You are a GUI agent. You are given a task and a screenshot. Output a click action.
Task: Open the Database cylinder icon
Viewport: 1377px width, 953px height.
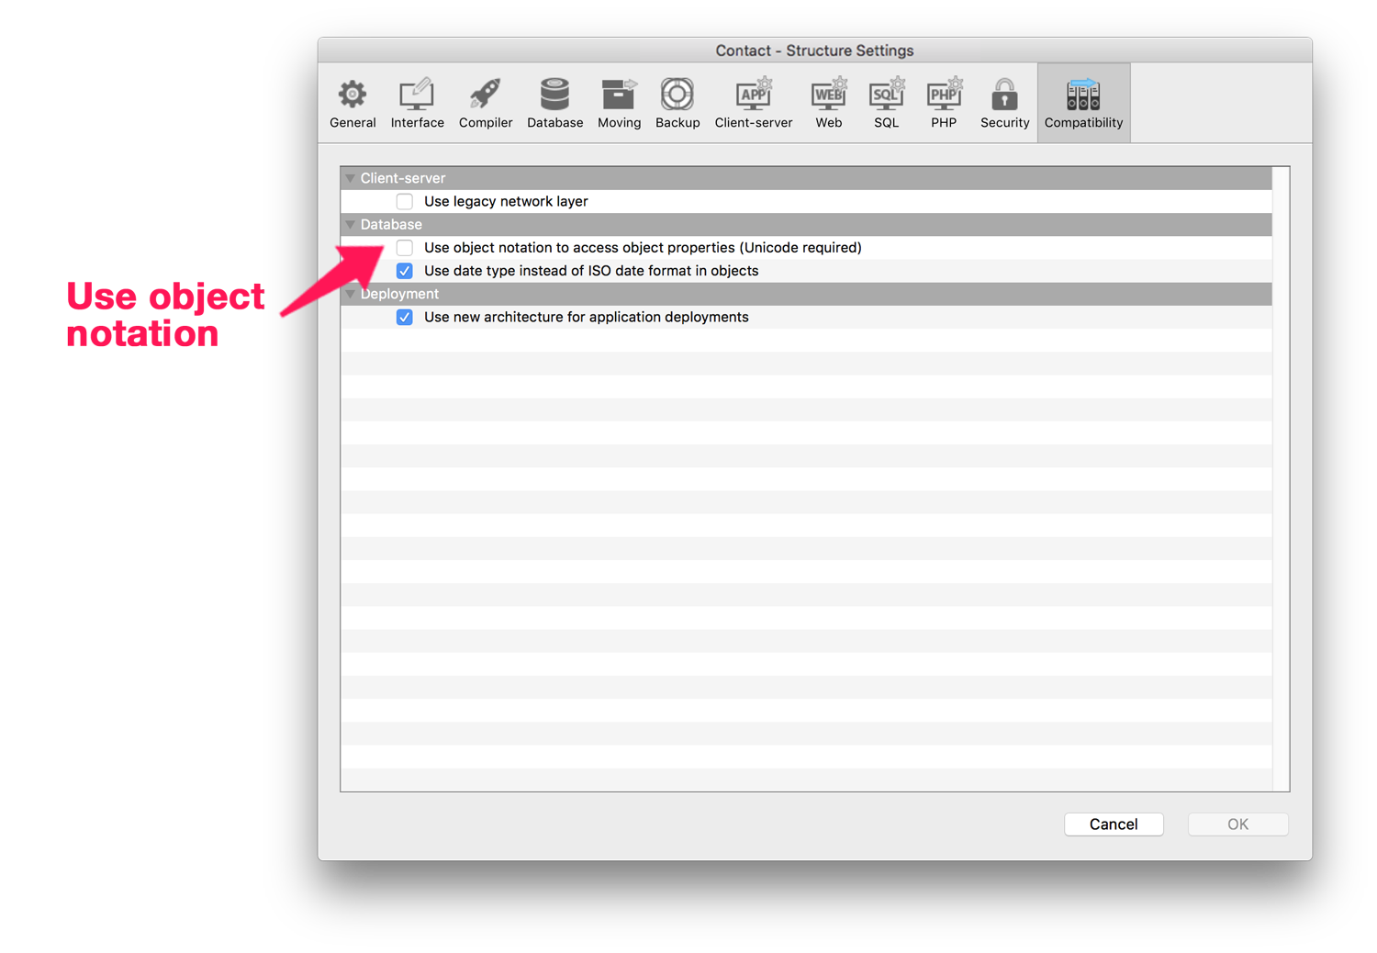554,95
